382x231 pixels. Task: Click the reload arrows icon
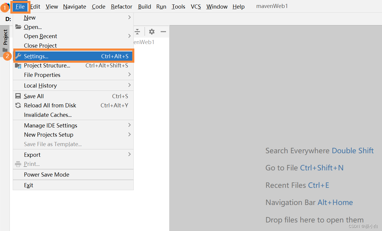point(18,105)
